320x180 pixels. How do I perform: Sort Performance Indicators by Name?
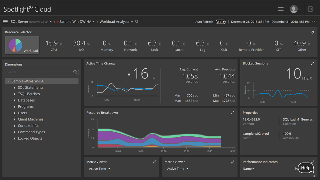click(248, 168)
